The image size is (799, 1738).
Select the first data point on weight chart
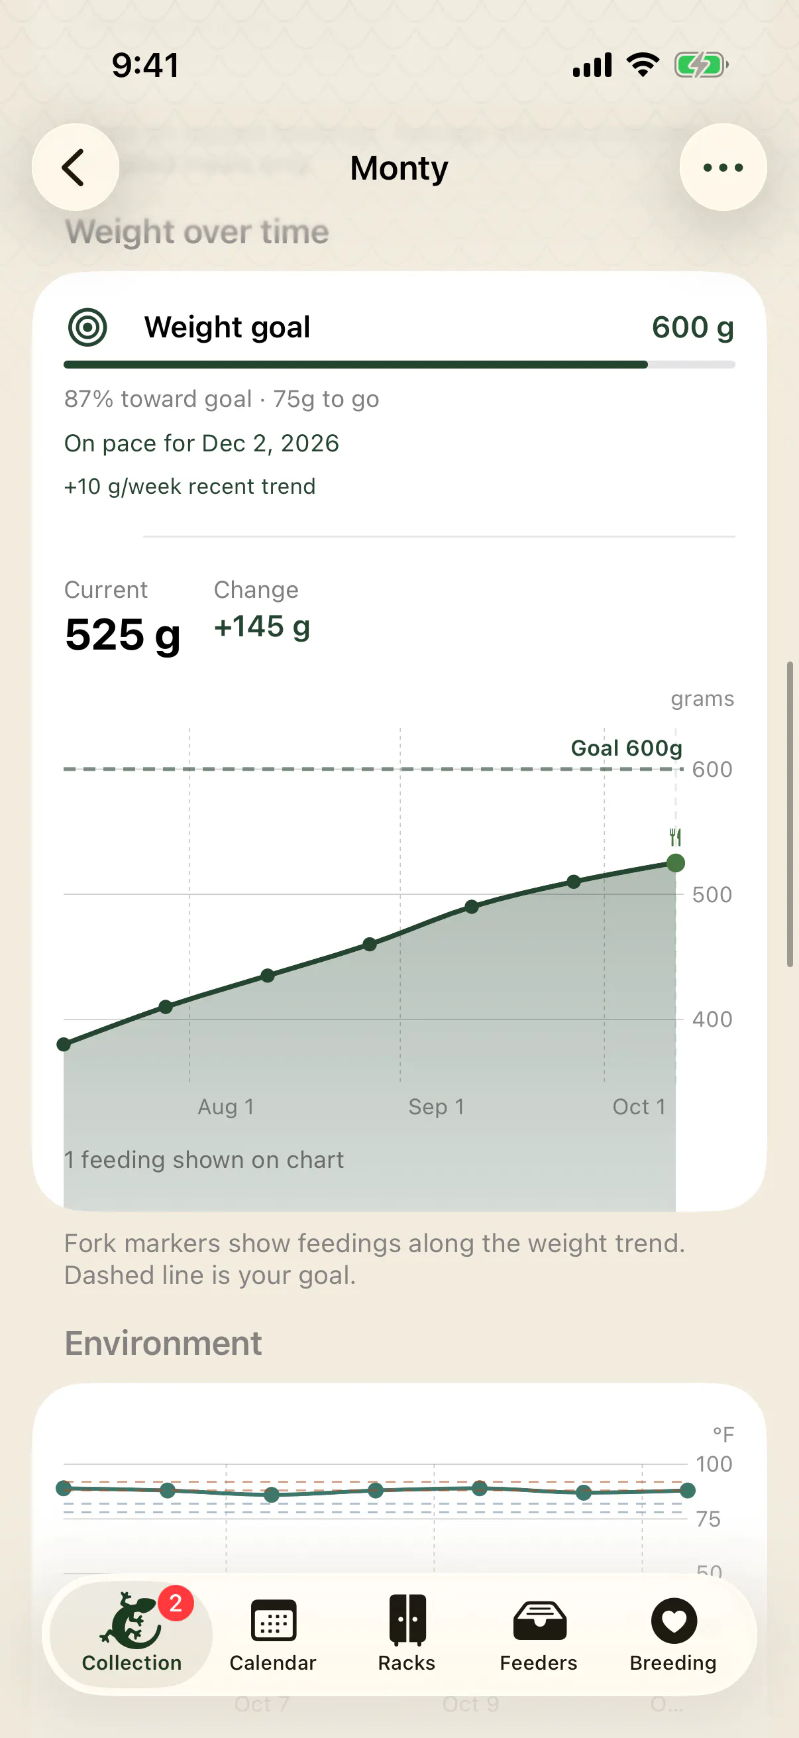pyautogui.click(x=64, y=1045)
